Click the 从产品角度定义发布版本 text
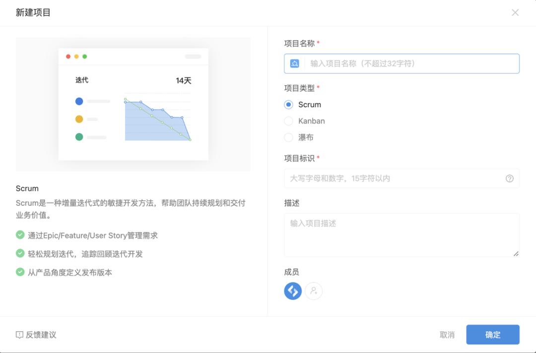This screenshot has width=536, height=353. pyautogui.click(x=70, y=272)
